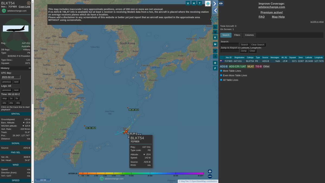
Task: Open the FAQ link
Action: click(x=262, y=17)
